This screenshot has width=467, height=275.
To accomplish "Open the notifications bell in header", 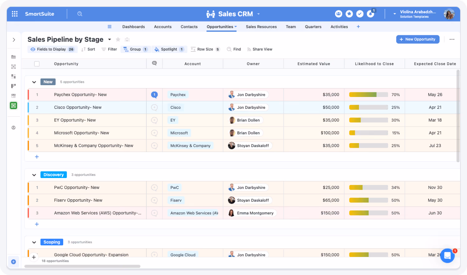I will click(x=370, y=14).
